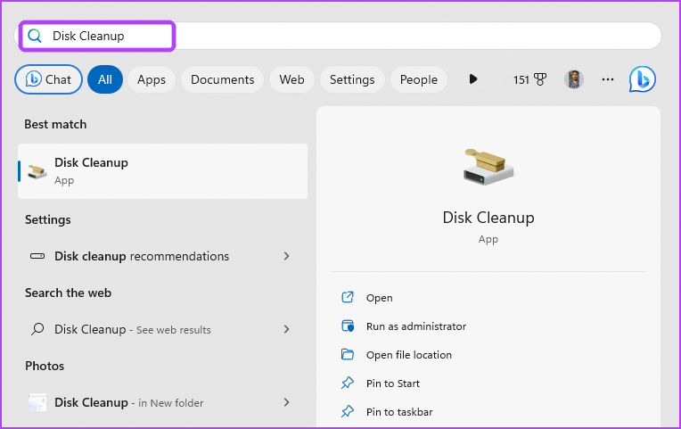Expand the web results chevron for Disk Cleanup
The height and width of the screenshot is (429, 681).
click(286, 329)
